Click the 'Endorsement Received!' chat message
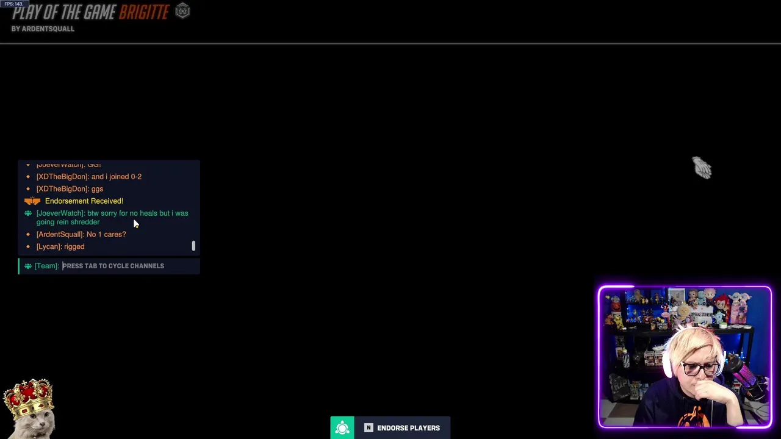 (x=84, y=201)
